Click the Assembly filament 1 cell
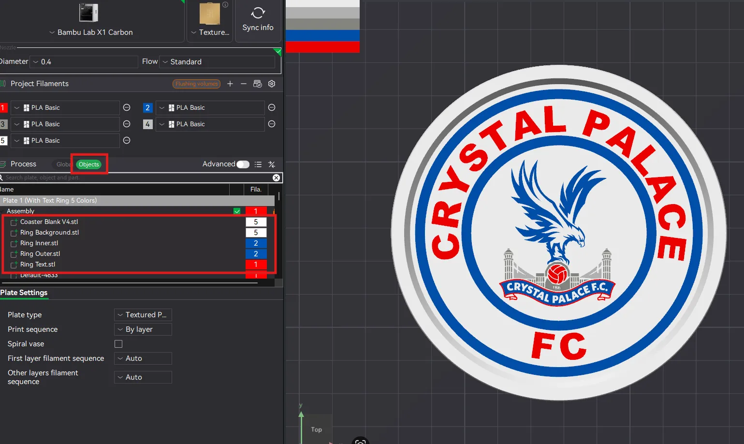 [x=256, y=211]
